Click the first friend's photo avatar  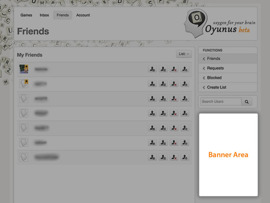24,69
